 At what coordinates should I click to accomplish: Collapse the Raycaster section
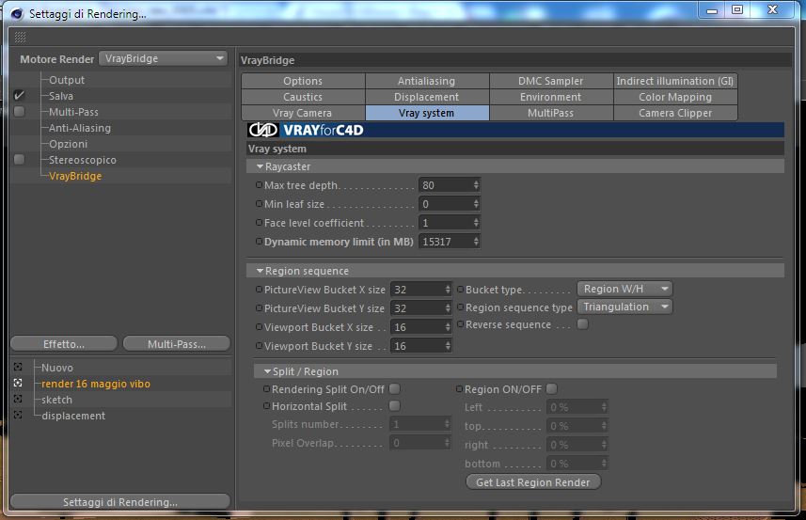tap(261, 166)
